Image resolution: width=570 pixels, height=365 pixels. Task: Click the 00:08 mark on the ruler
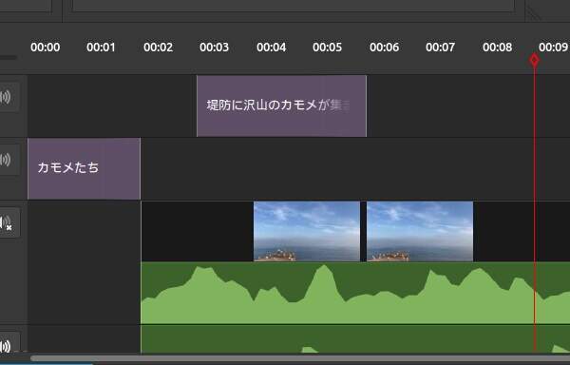497,48
